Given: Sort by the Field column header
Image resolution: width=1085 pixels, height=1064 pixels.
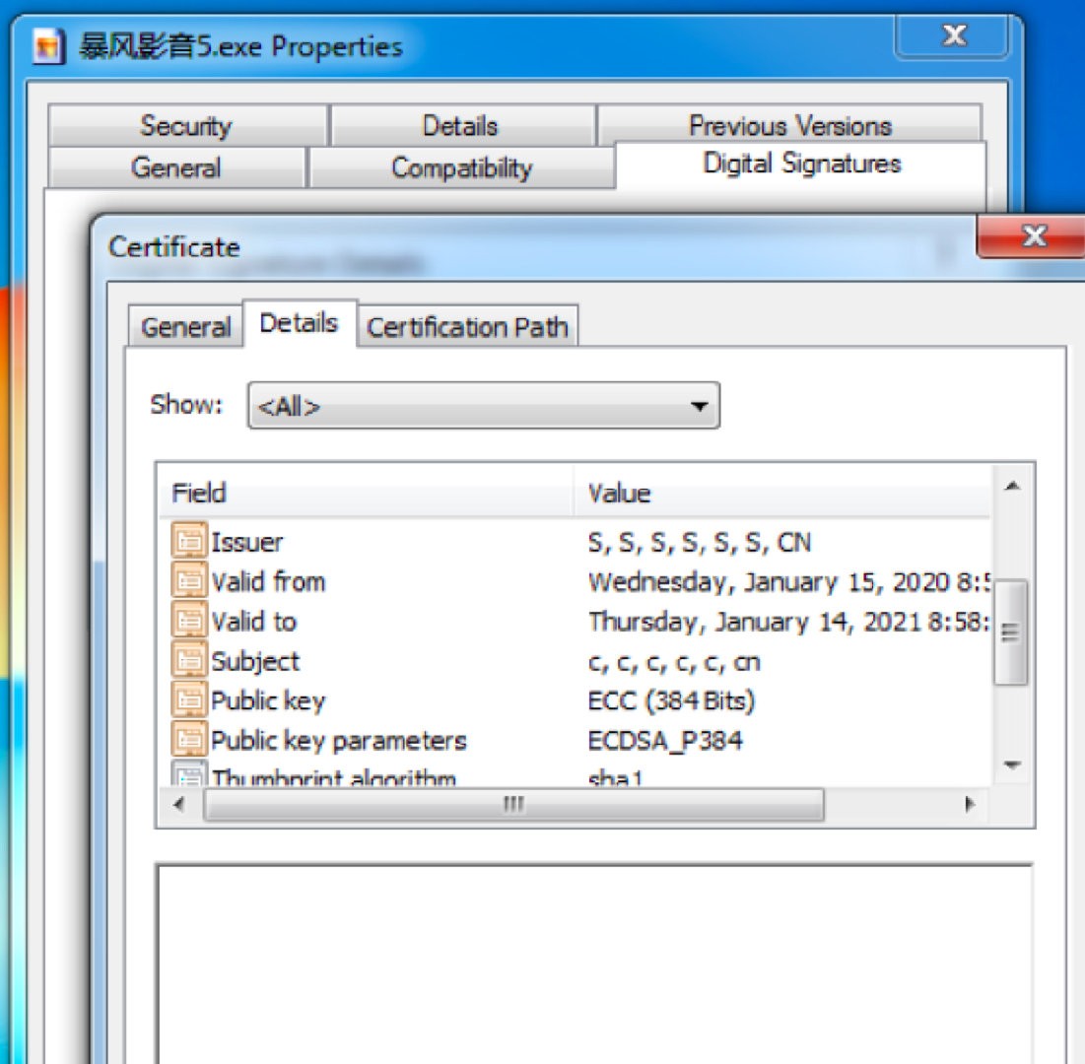Looking at the screenshot, I should (x=365, y=493).
